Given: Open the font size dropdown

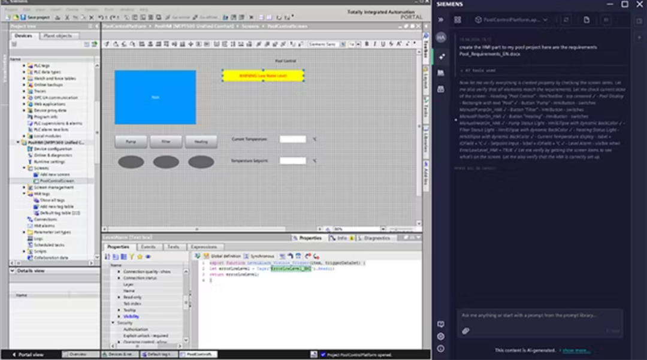Looking at the screenshot, I should [358, 44].
